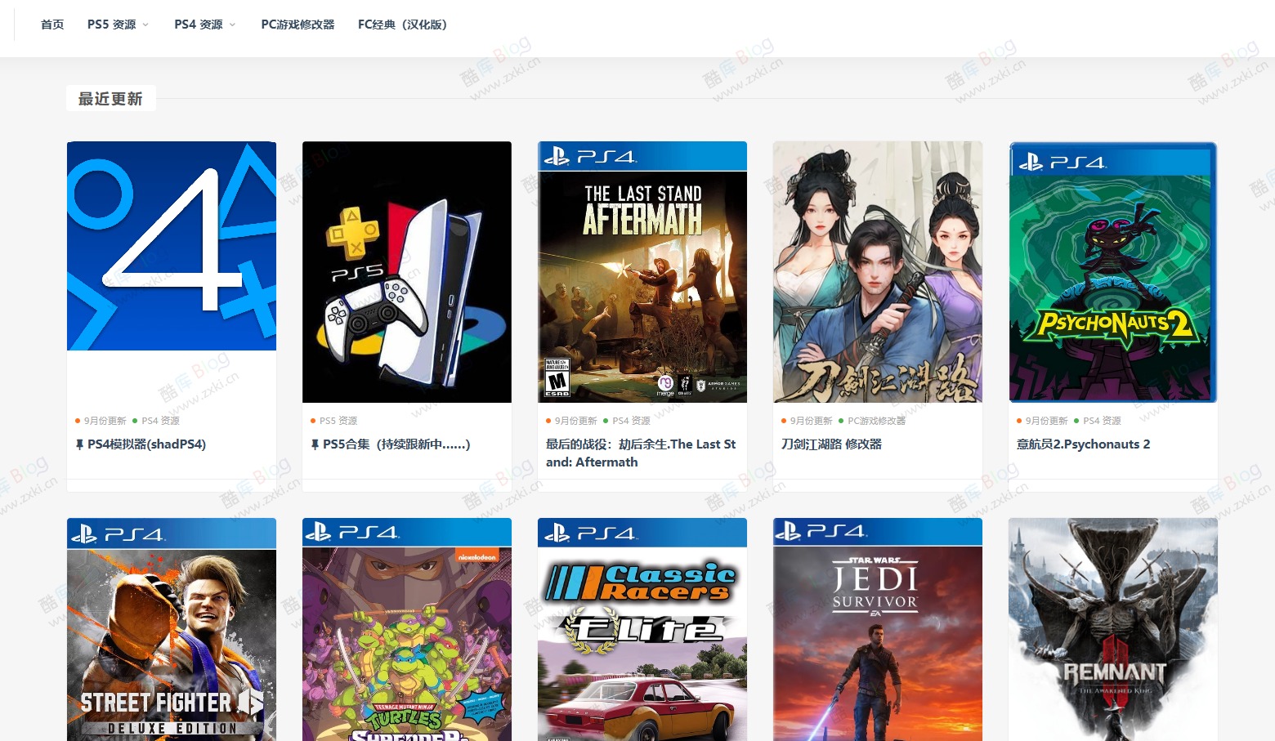
Task: Expand the PS5 资源 dropdown arrow
Action: [145, 25]
